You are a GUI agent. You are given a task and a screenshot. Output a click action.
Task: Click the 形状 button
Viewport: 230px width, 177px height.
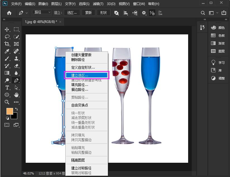tap(103, 13)
